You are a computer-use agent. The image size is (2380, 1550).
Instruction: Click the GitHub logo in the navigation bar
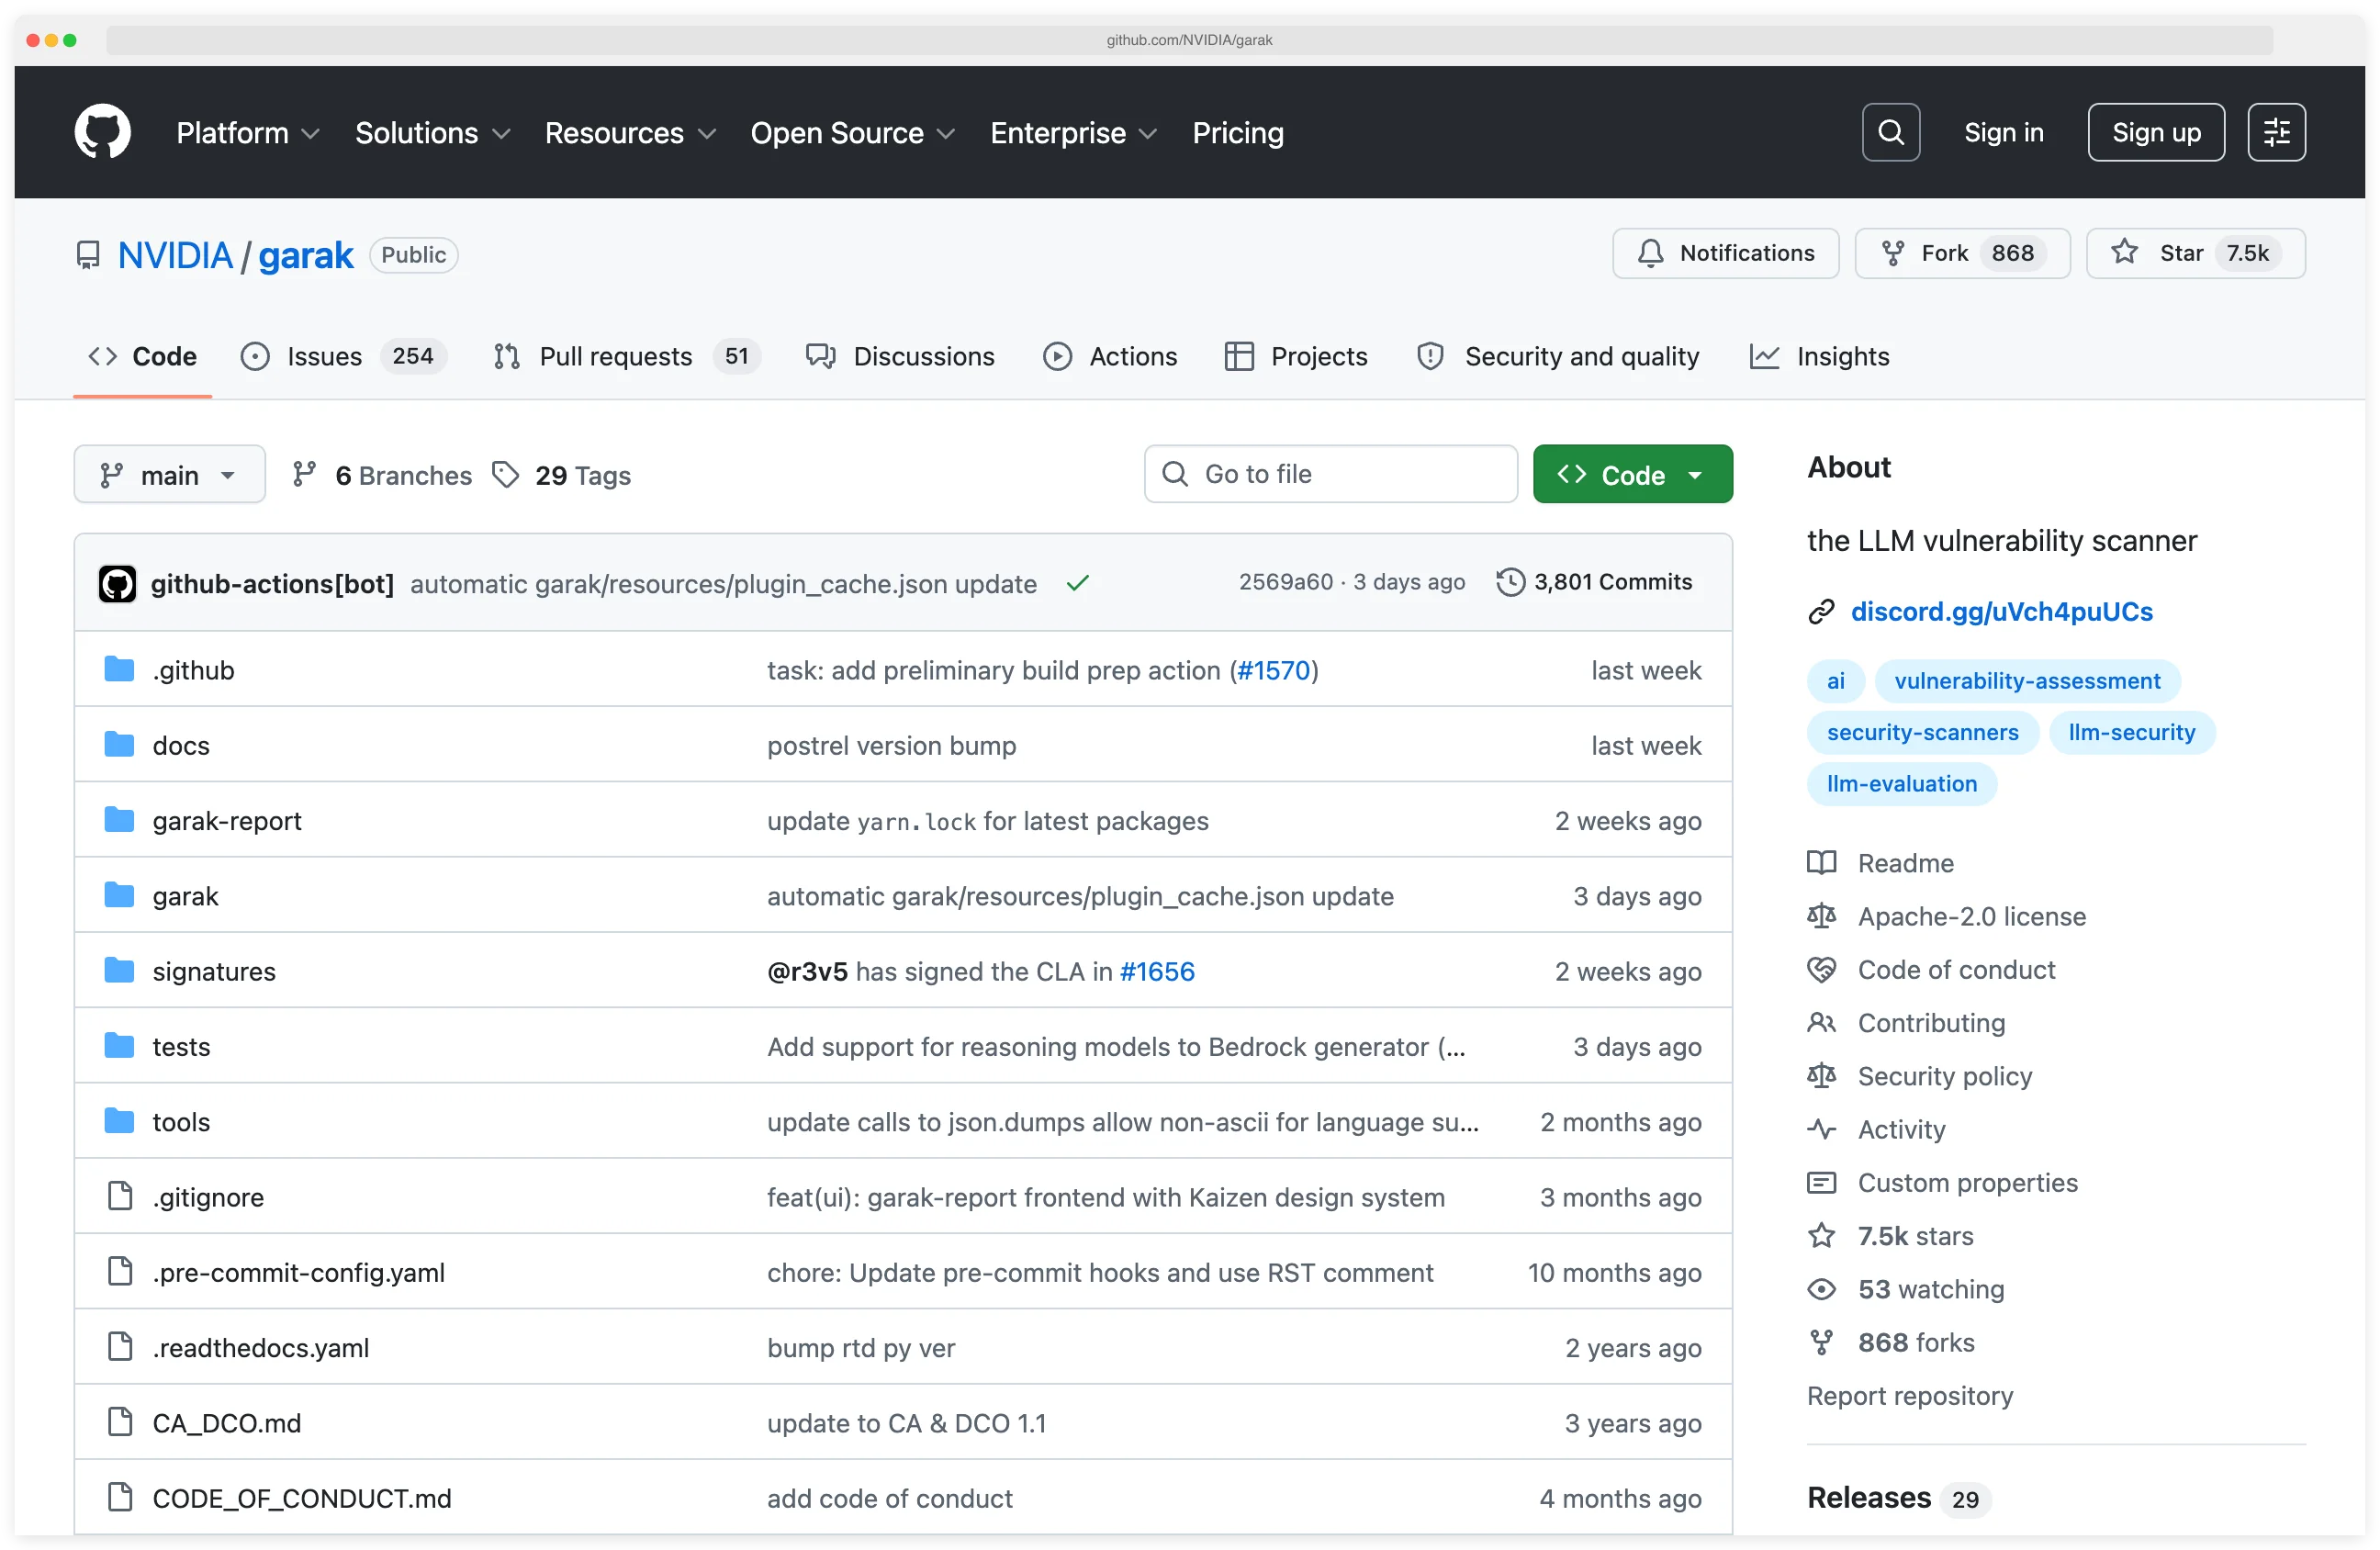coord(102,131)
